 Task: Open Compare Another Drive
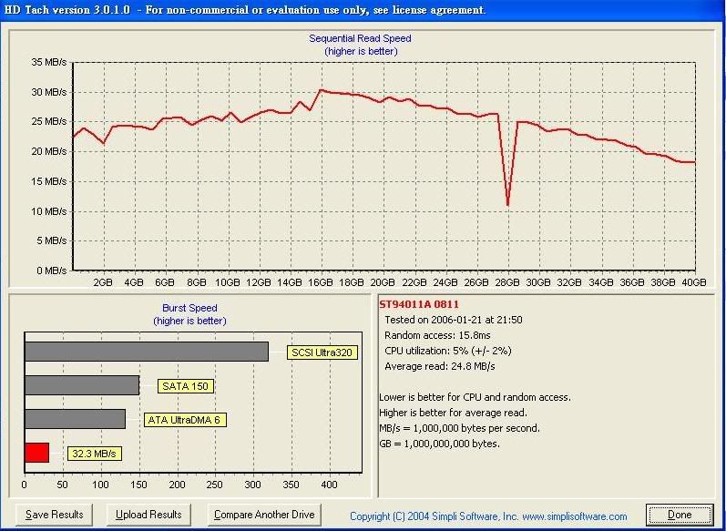coord(264,515)
